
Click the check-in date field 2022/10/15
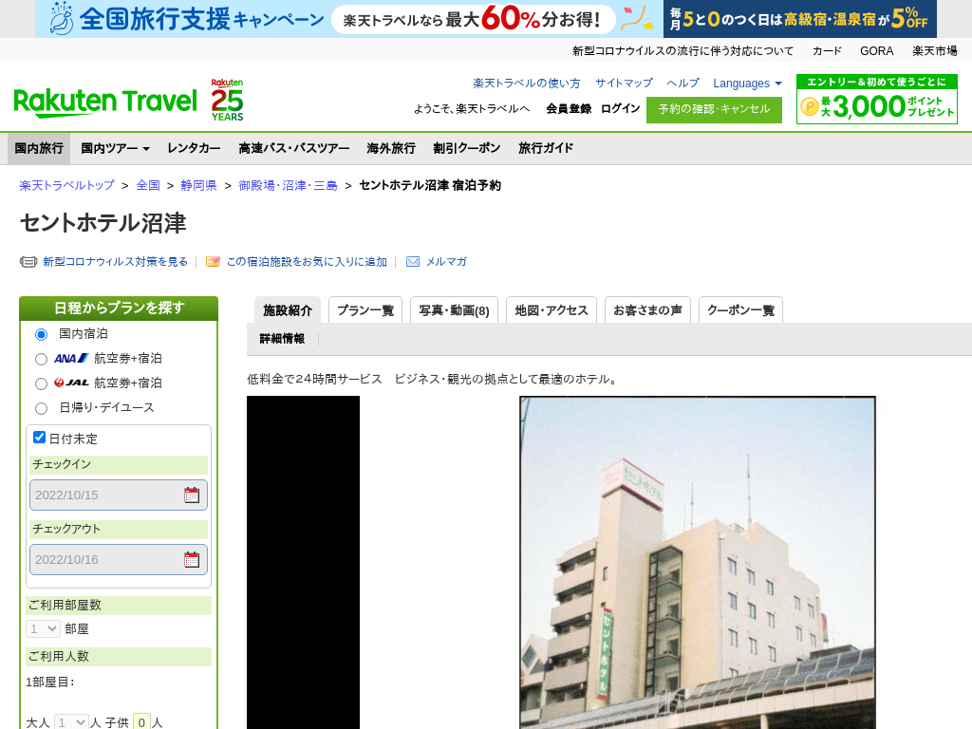(x=119, y=495)
